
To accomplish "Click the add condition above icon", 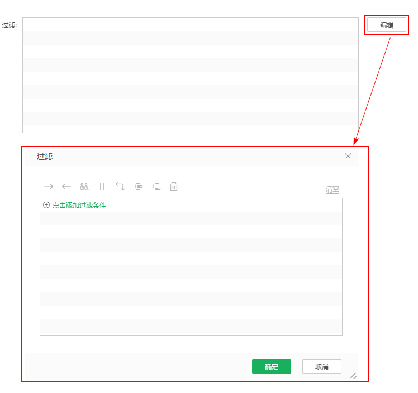I will point(138,186).
